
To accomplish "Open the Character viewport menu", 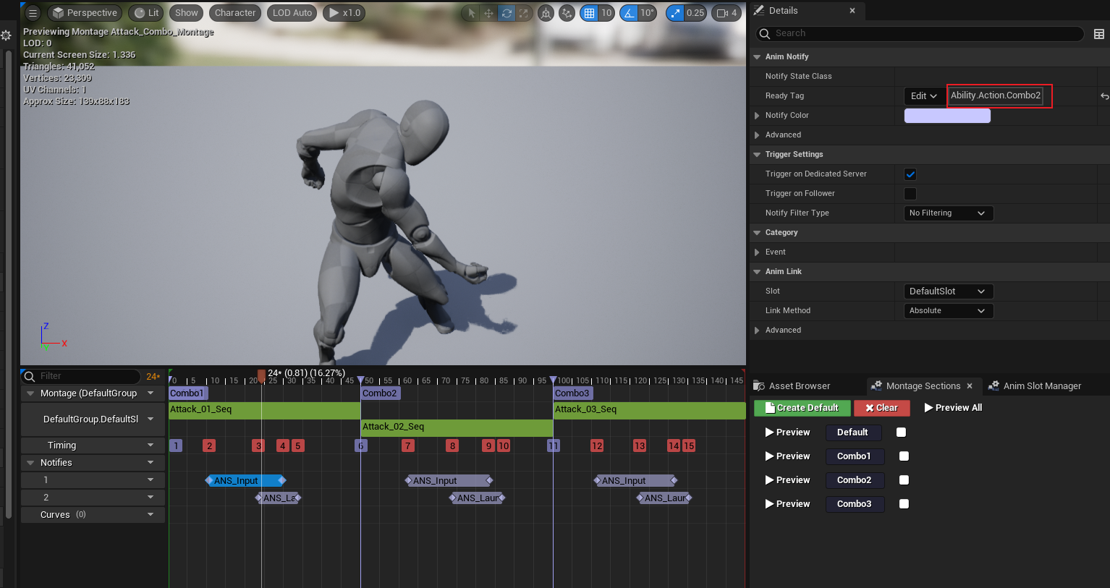I will pos(235,13).
